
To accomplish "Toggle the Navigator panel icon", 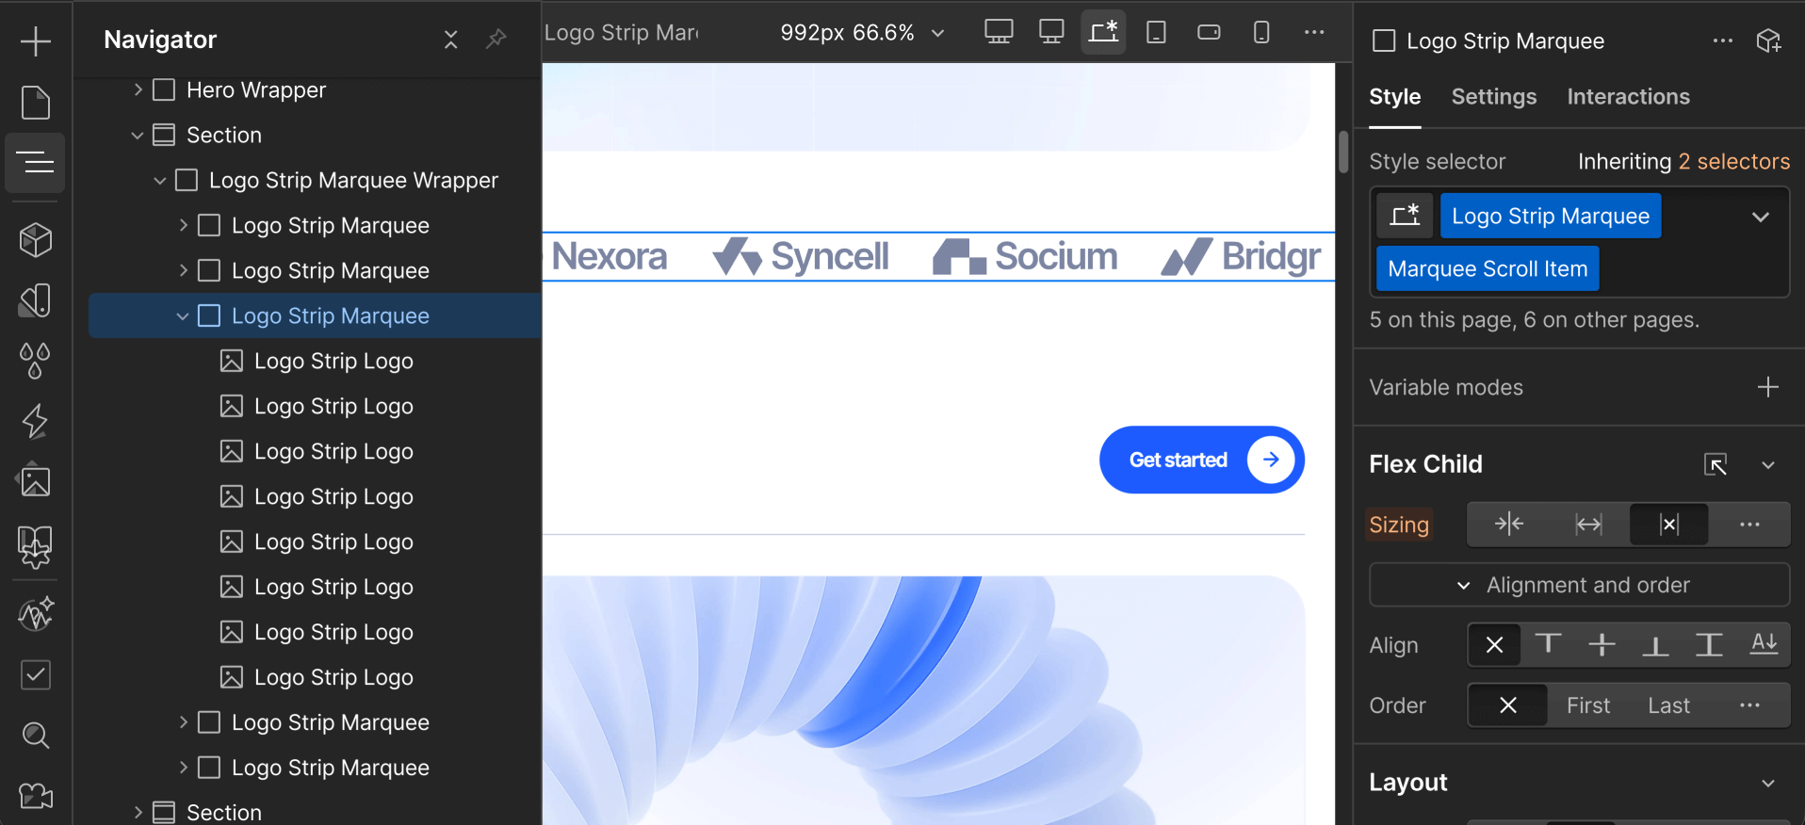I will pyautogui.click(x=35, y=163).
